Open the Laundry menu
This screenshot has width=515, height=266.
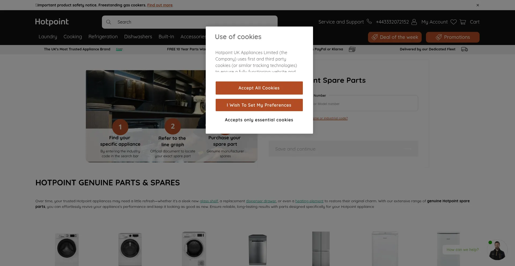48,37
